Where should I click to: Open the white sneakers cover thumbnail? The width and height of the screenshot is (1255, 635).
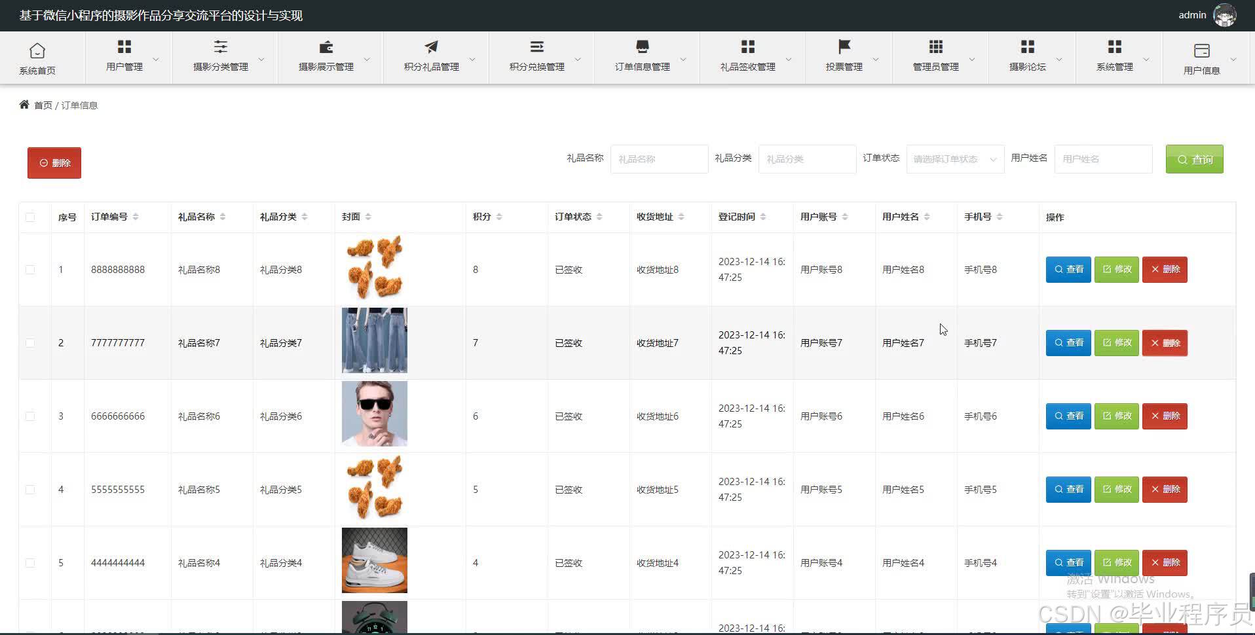click(375, 560)
